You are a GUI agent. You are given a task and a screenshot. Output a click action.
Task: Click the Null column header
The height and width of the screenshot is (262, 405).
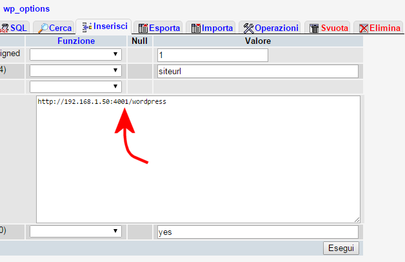[139, 41]
